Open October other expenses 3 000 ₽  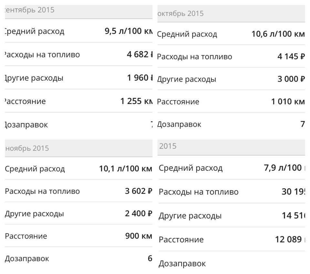click(231, 79)
